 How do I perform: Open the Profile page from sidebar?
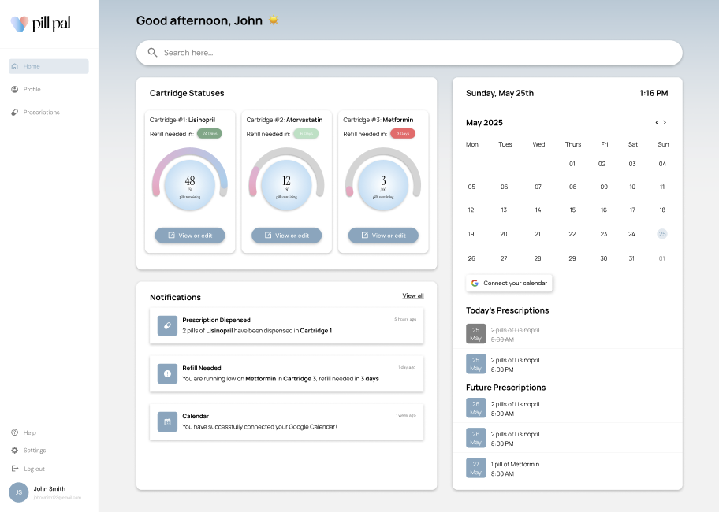click(x=32, y=89)
